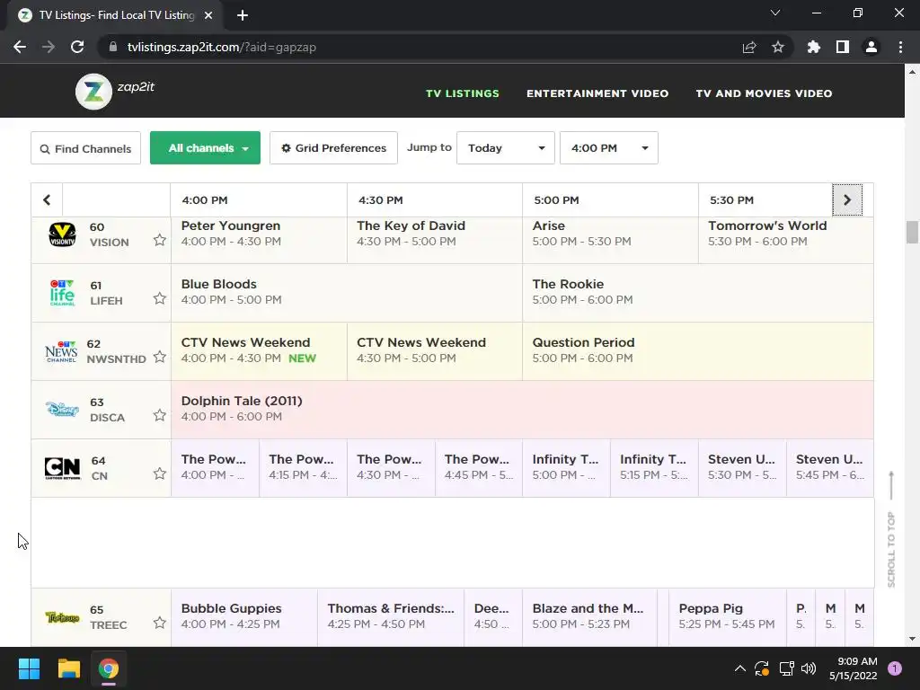Share this page via share icon

(x=749, y=47)
